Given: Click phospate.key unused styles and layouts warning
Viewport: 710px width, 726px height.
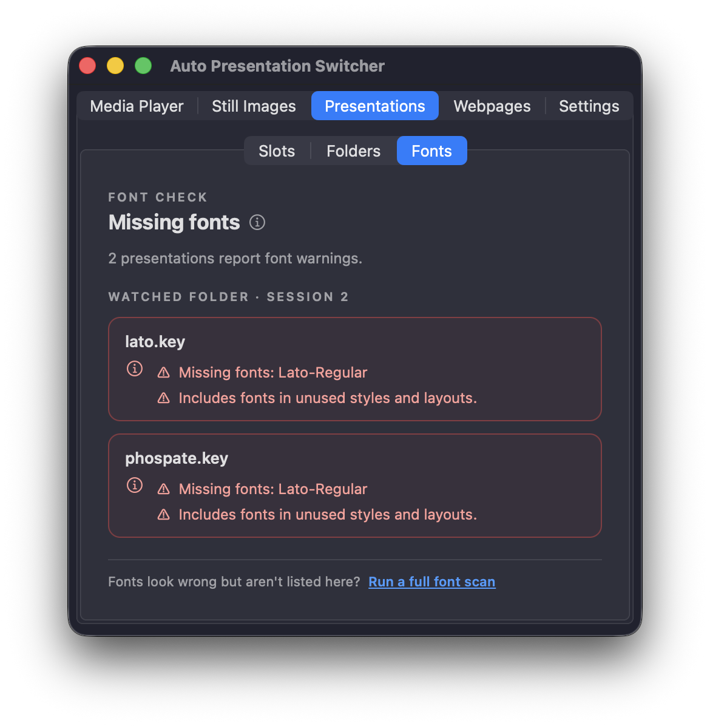Looking at the screenshot, I should tap(328, 515).
